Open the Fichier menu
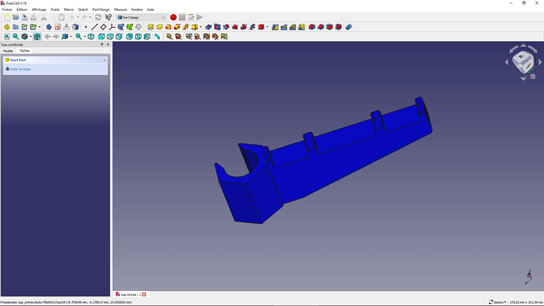The width and height of the screenshot is (544, 306). (x=7, y=10)
